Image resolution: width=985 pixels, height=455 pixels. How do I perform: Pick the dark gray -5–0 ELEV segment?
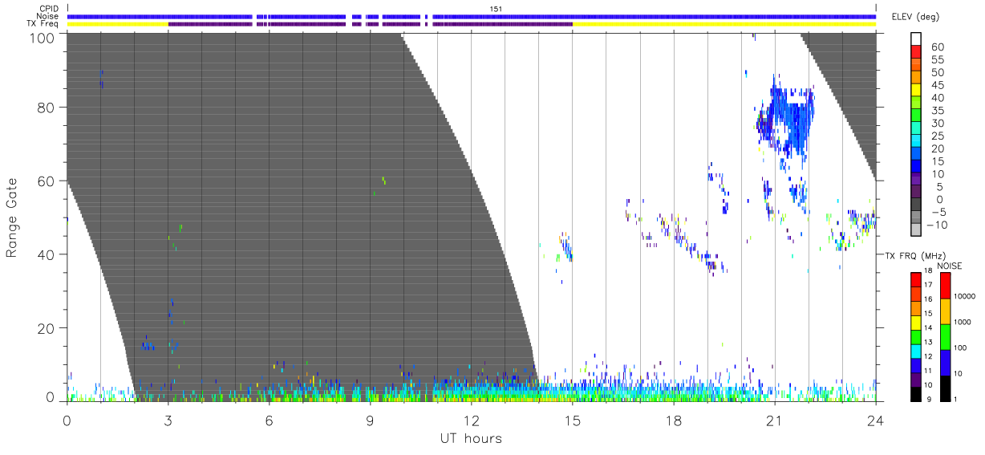[x=916, y=205]
